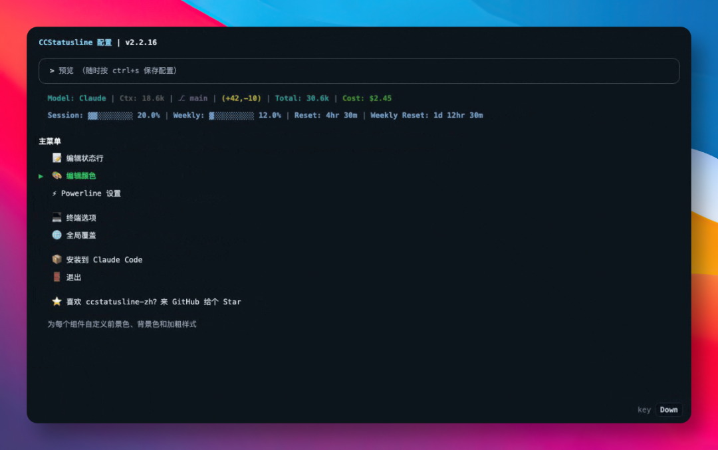This screenshot has height=450, width=718.
Task: Click the package icon beside 安装到 Claude Code
Action: (x=57, y=259)
